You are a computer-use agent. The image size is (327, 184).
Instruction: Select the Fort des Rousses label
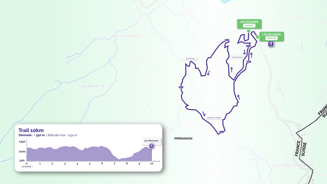coord(237,57)
